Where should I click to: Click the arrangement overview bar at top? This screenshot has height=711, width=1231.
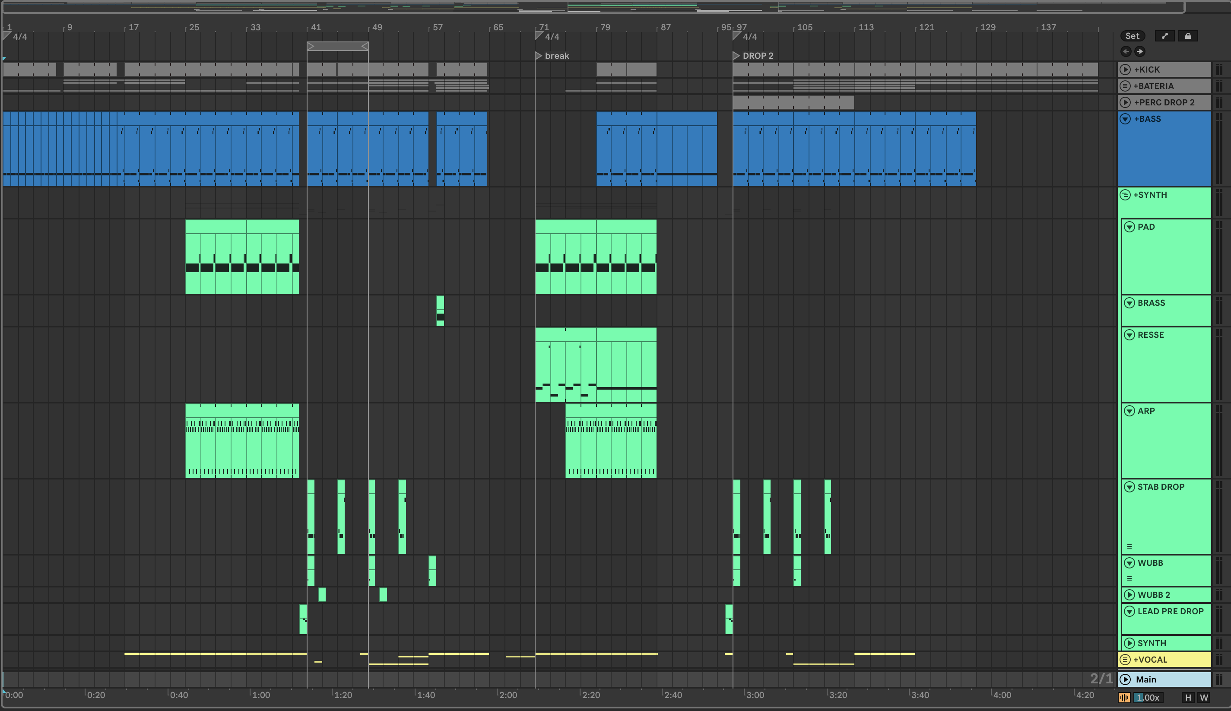click(x=593, y=7)
